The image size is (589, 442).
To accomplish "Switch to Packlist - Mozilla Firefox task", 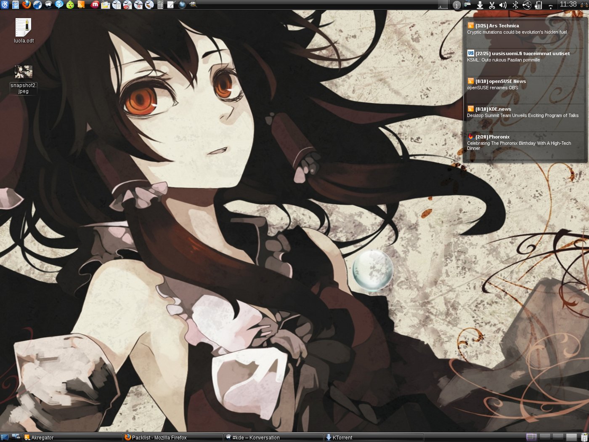I will click(x=173, y=437).
